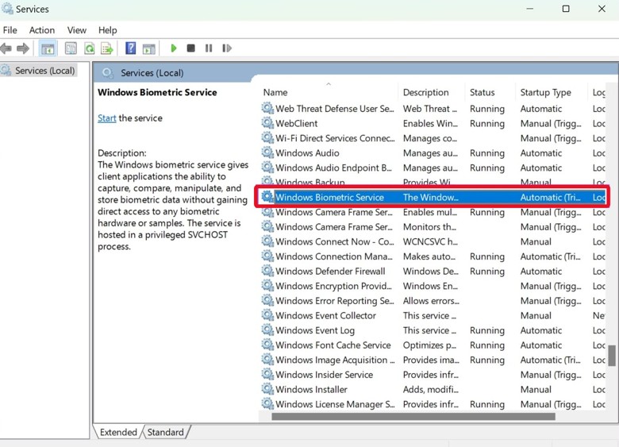Select Wi-Fi Direct Services Connec... row

tap(433, 138)
